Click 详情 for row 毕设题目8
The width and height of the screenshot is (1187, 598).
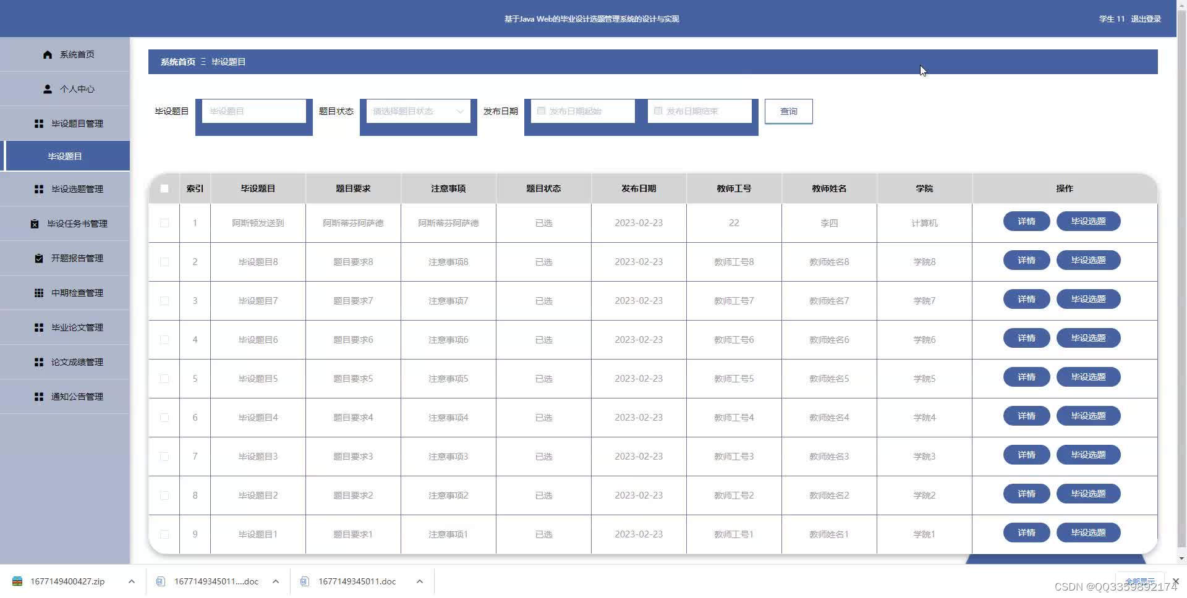tap(1026, 260)
